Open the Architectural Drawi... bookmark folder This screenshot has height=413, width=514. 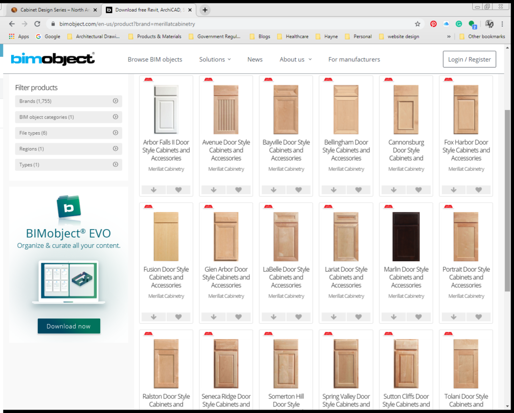click(93, 36)
